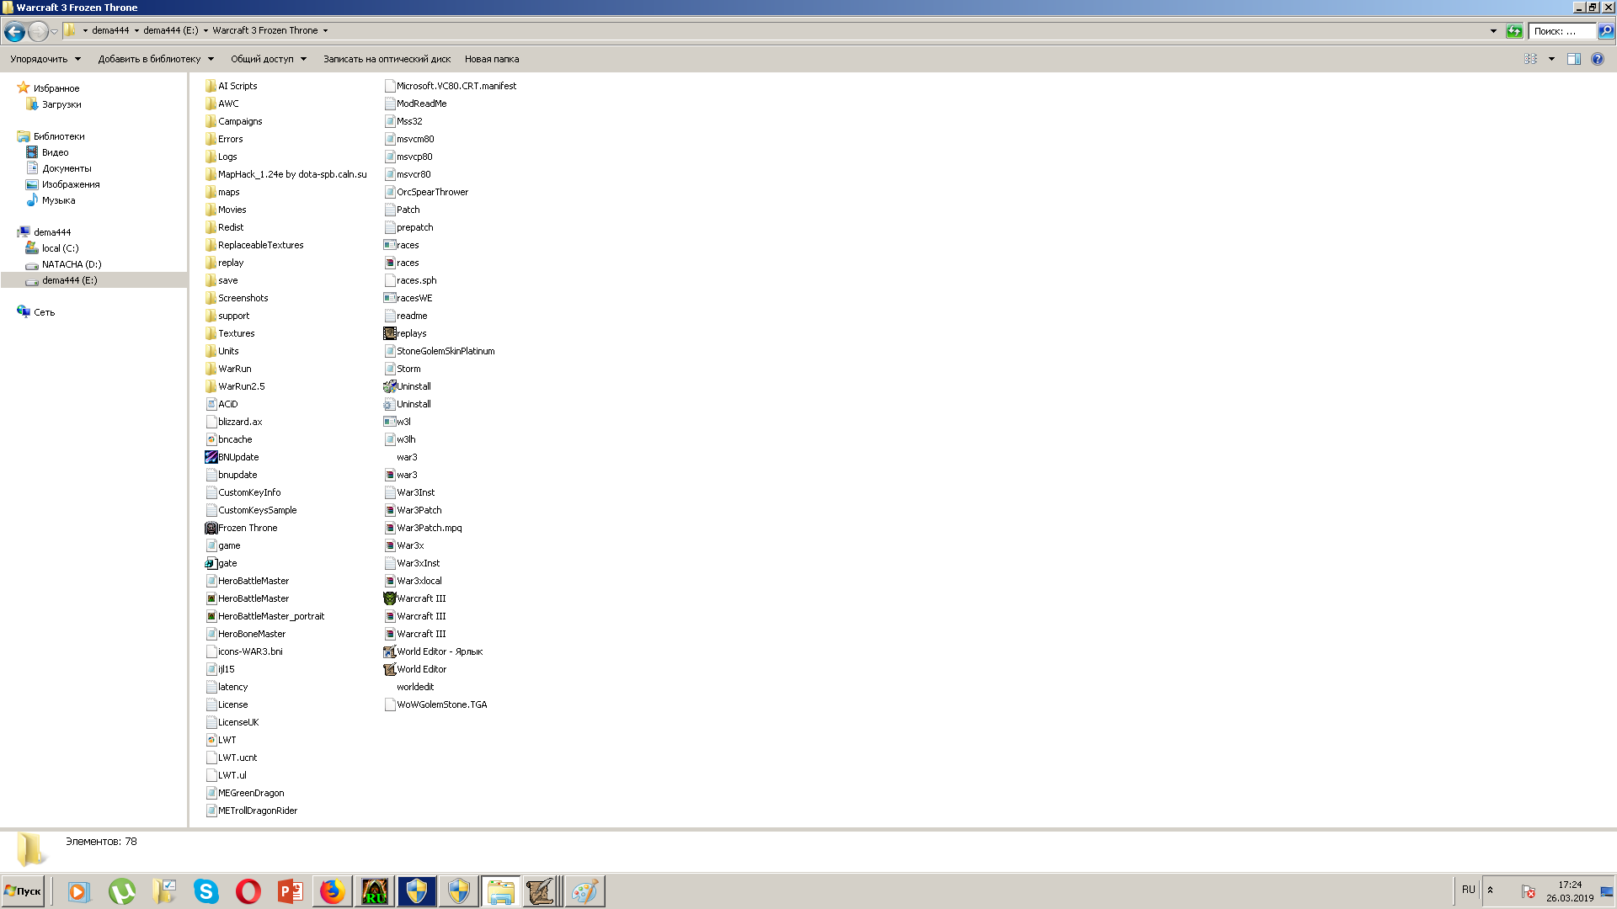Open Добавить в библиотеку dropdown
The height and width of the screenshot is (909, 1617).
pos(156,59)
